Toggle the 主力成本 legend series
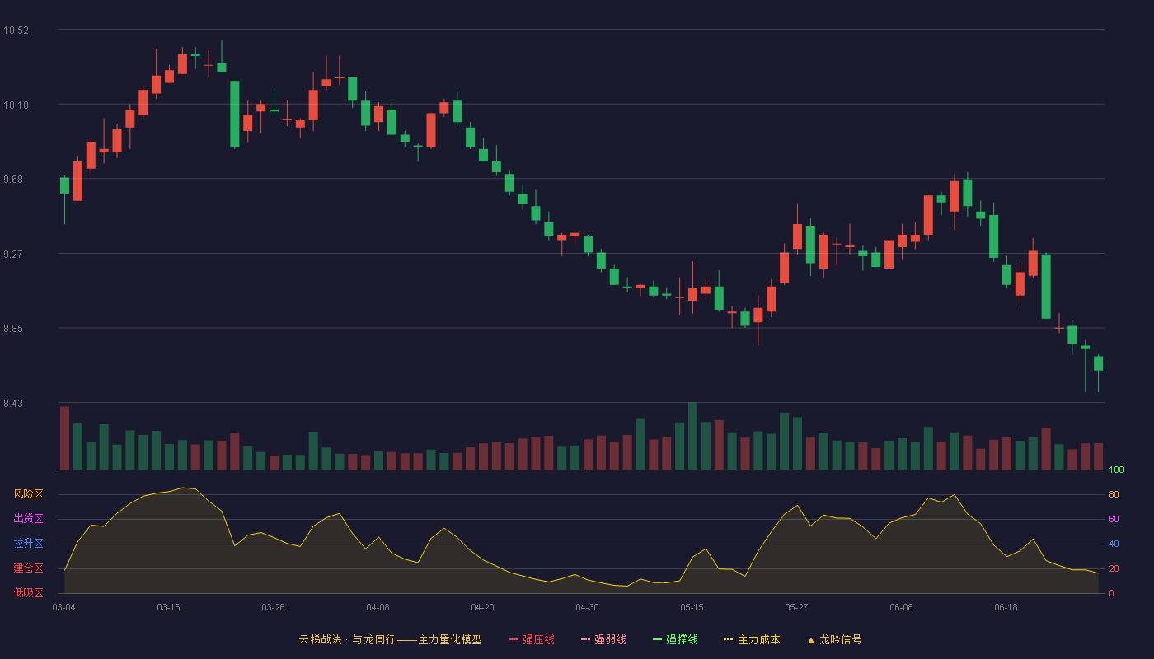This screenshot has height=659, width=1154. 752,639
